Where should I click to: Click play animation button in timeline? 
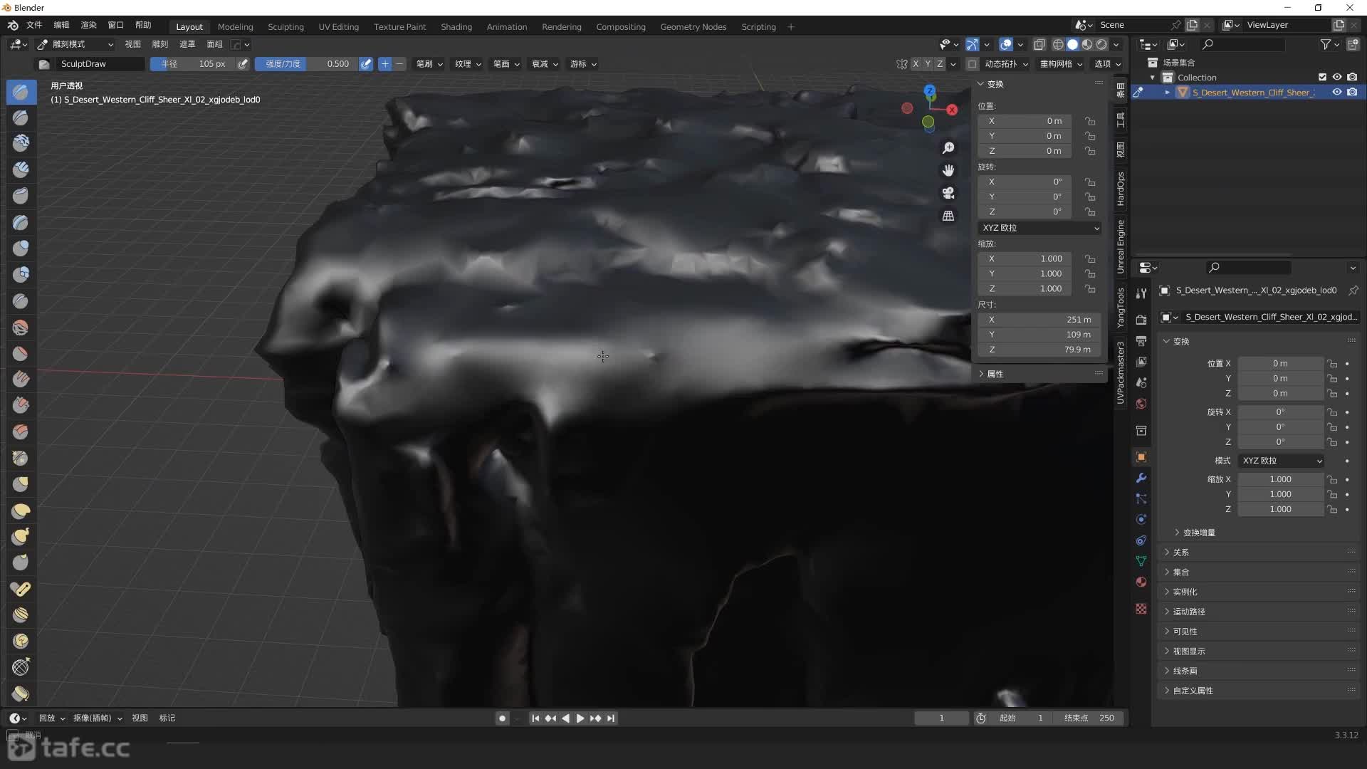point(580,718)
